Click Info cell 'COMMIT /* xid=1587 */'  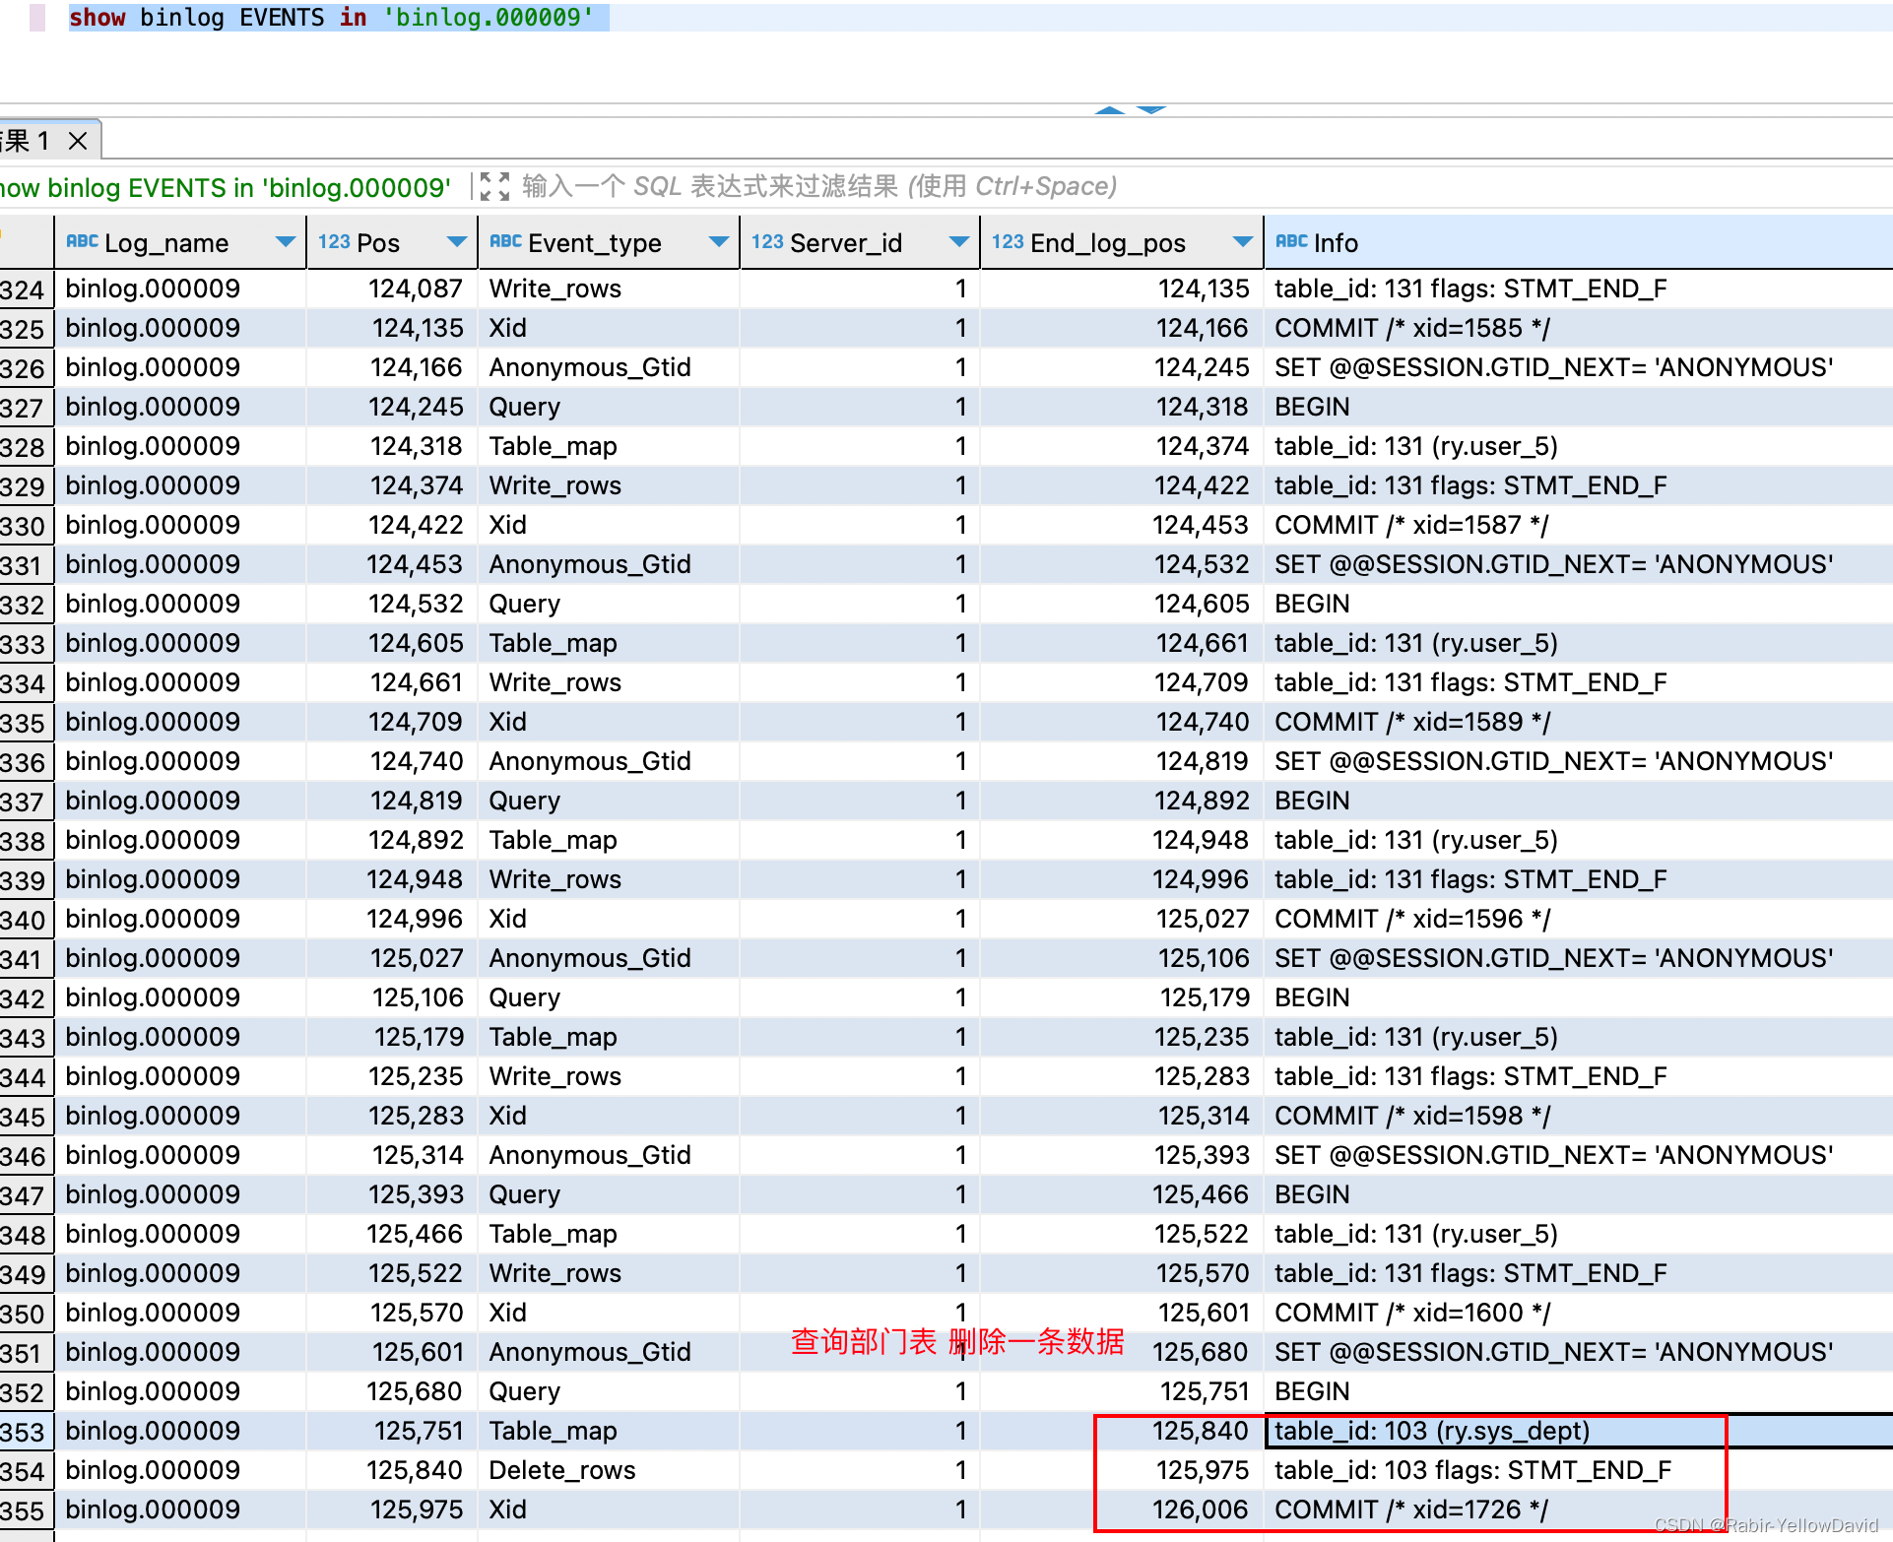point(1578,525)
